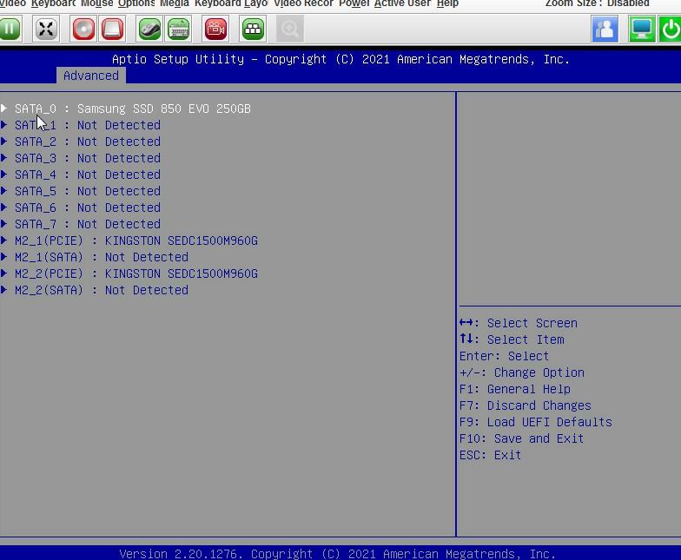681x560 pixels.
Task: Click the +/-: Change Option hint
Action: coord(521,372)
